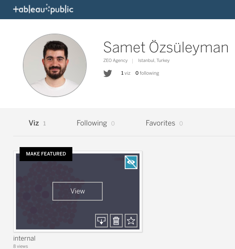
Task: Click the '0 following' count
Action: (147, 73)
